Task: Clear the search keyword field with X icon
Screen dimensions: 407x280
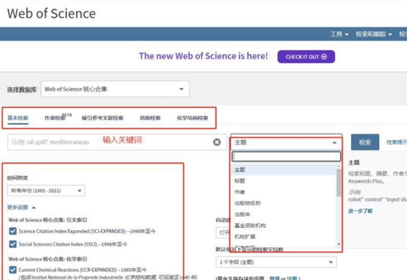Action: click(x=217, y=142)
